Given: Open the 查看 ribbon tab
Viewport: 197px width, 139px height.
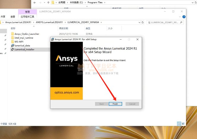Looking at the screenshot, I should 13,17.
